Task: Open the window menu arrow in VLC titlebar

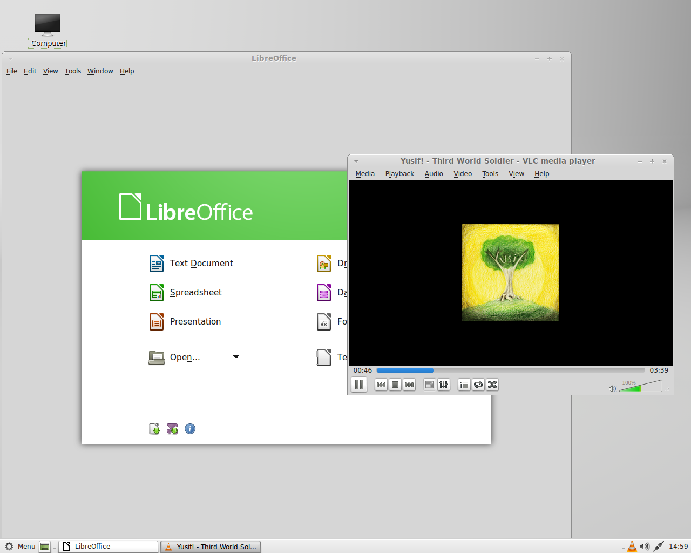Action: [x=356, y=161]
